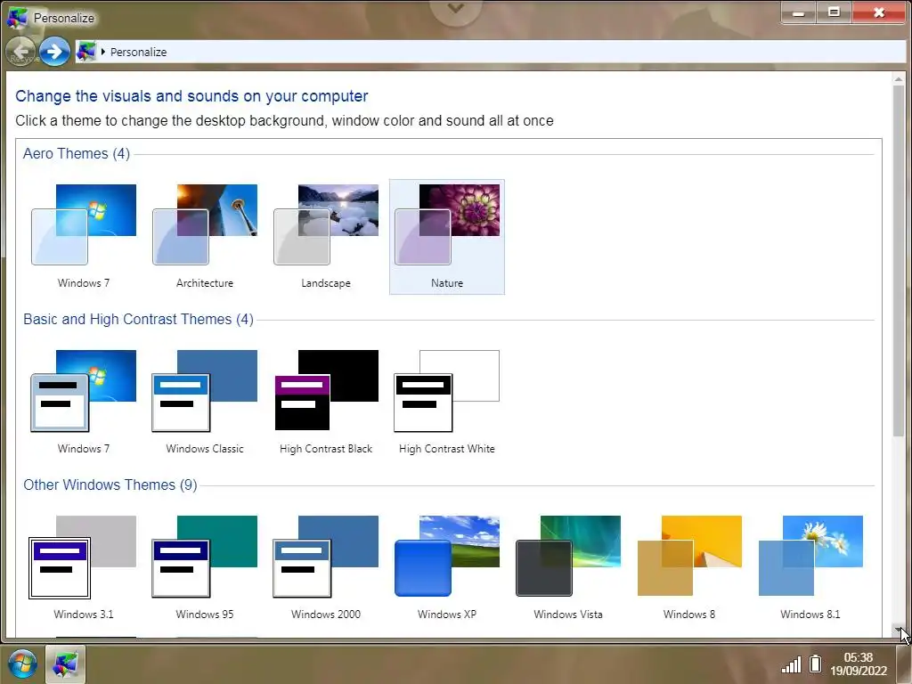The width and height of the screenshot is (912, 684).
Task: Minimize the Personalize window
Action: click(x=799, y=12)
